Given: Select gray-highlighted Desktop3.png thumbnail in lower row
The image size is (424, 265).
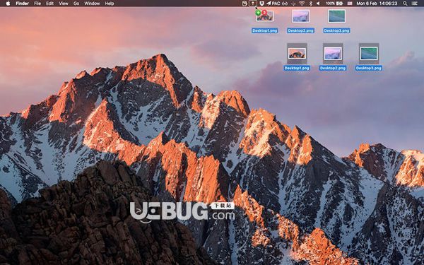Looking at the screenshot, I should (x=369, y=54).
